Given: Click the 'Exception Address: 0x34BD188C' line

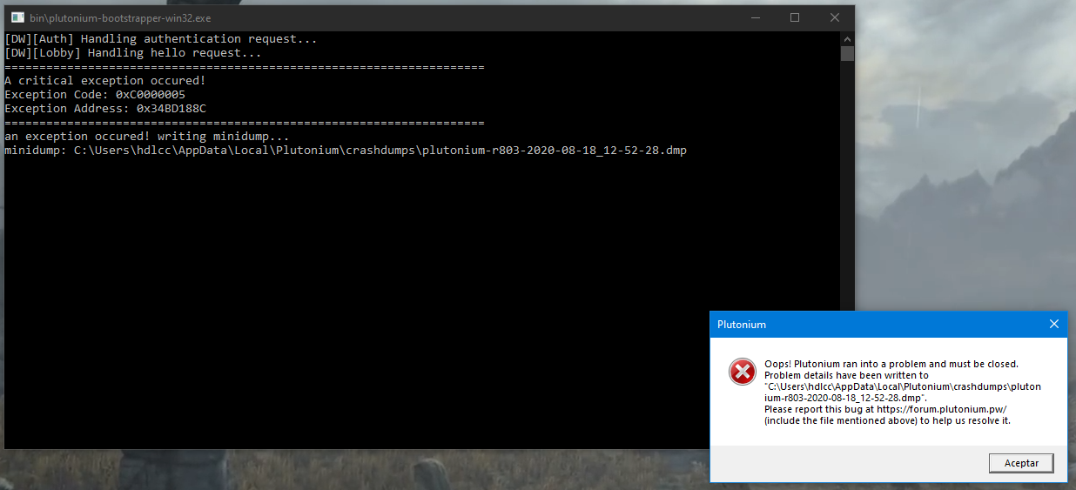Looking at the screenshot, I should tap(105, 109).
